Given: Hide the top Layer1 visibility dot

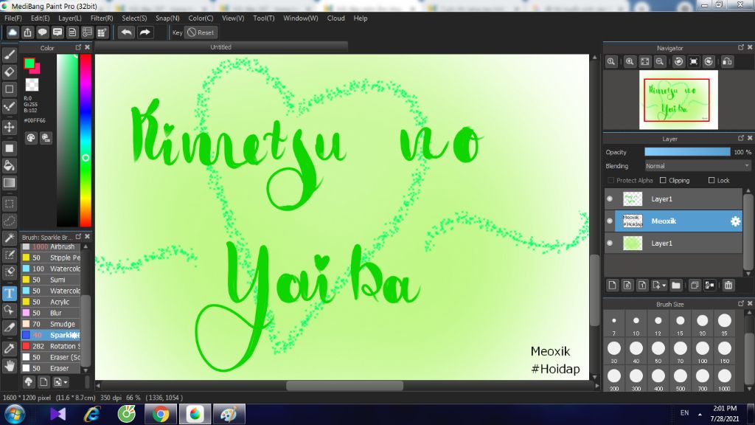Looking at the screenshot, I should [x=610, y=199].
